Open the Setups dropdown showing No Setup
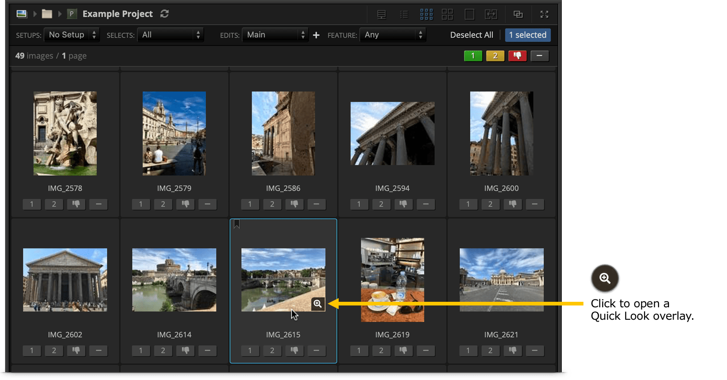This screenshot has width=727, height=380. click(x=71, y=35)
